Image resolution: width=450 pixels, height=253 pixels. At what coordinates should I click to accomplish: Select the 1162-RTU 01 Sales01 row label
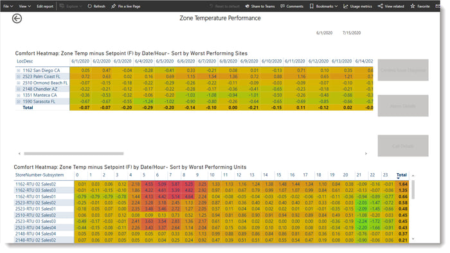[35, 196]
